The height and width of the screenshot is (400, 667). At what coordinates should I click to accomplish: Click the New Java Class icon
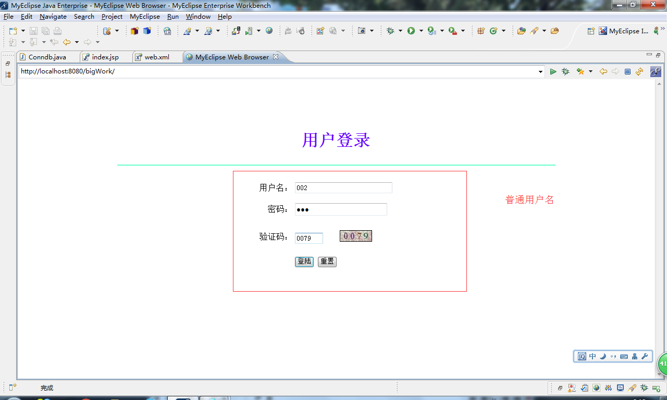click(493, 31)
